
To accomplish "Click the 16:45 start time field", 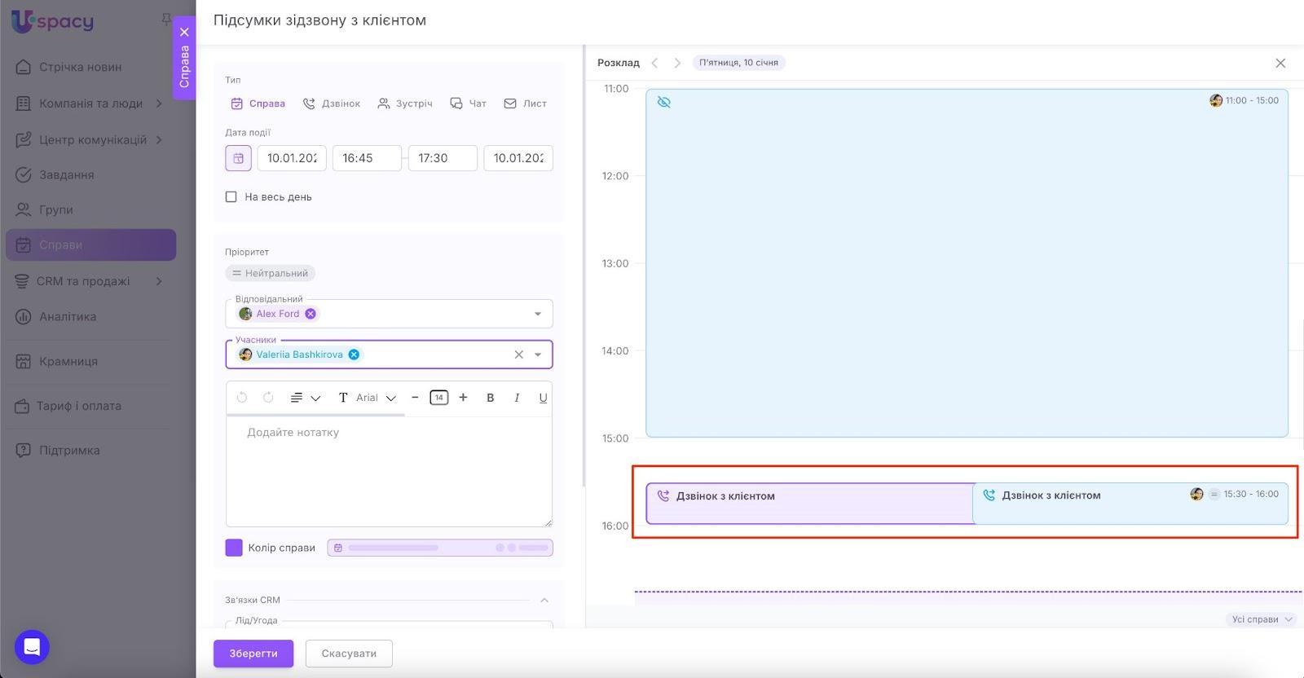I will [x=367, y=158].
